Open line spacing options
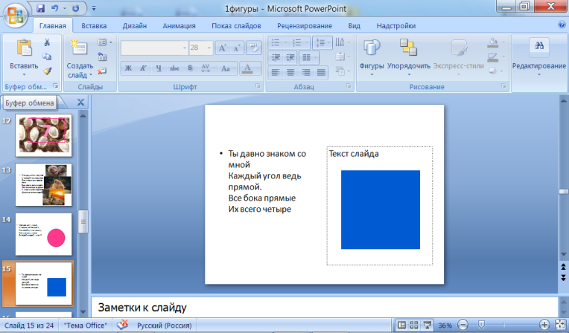The height and width of the screenshot is (333, 569). [x=322, y=43]
